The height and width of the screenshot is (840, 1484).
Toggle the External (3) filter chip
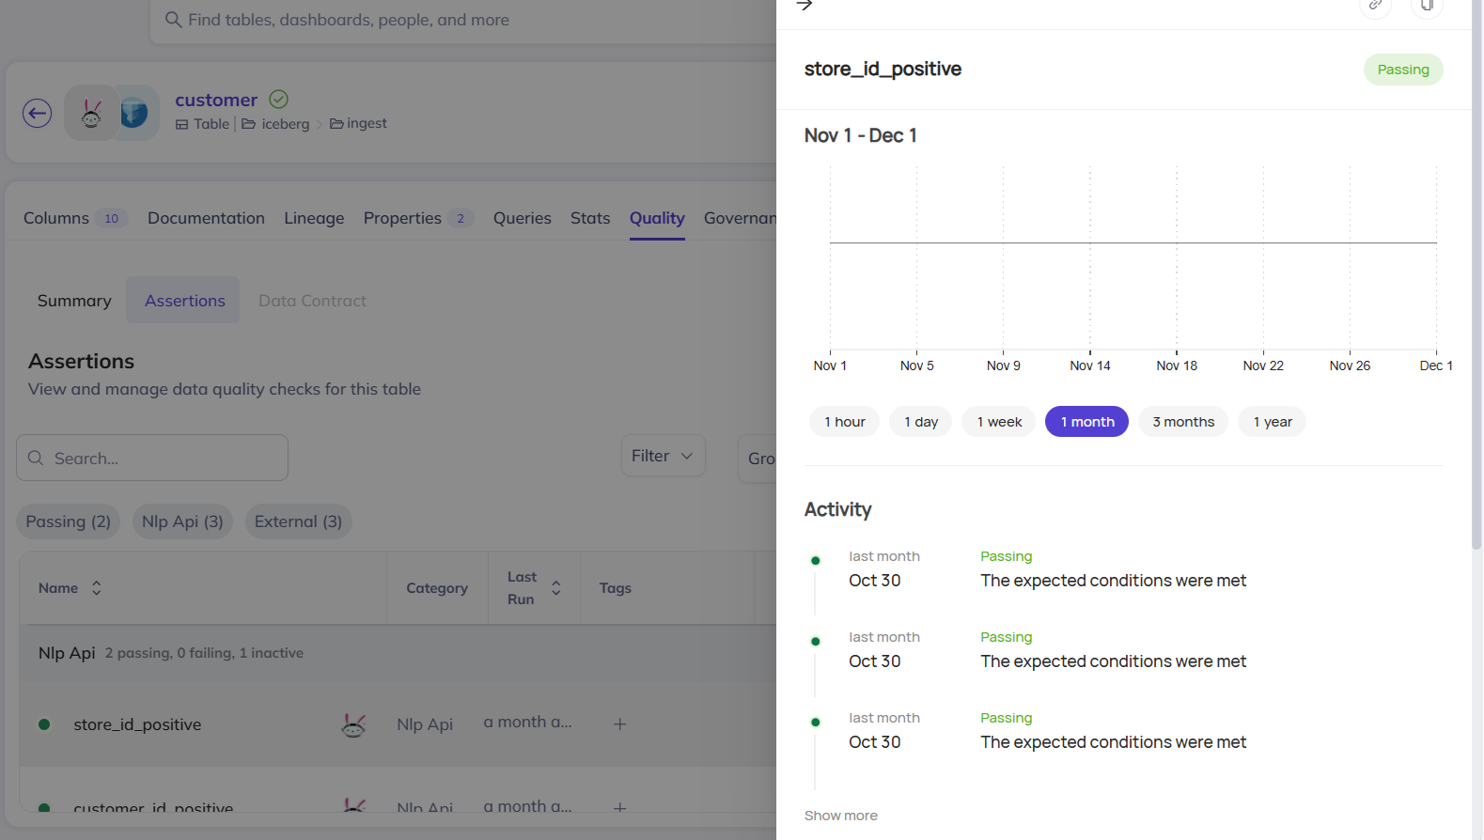(x=298, y=521)
